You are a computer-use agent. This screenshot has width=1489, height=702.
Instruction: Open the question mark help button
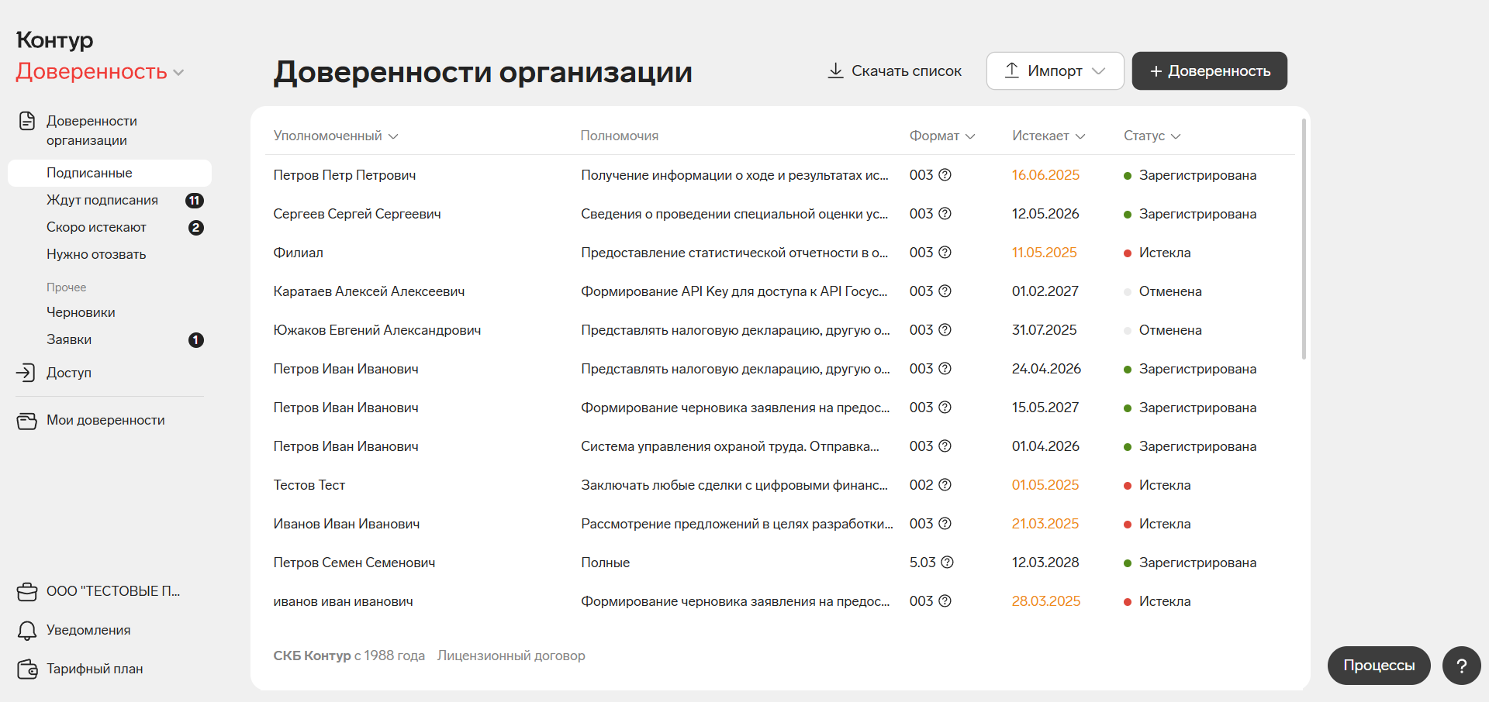pyautogui.click(x=1461, y=666)
